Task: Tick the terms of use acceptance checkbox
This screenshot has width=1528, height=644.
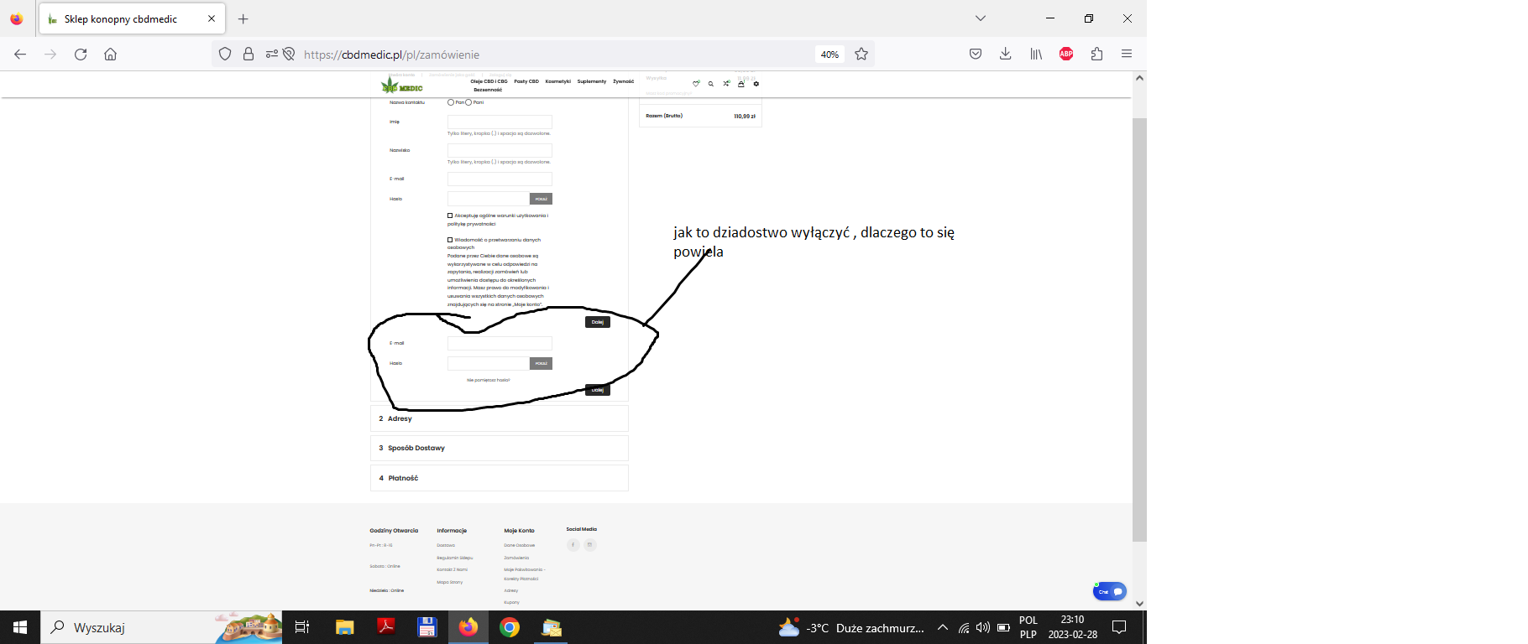Action: pos(450,216)
